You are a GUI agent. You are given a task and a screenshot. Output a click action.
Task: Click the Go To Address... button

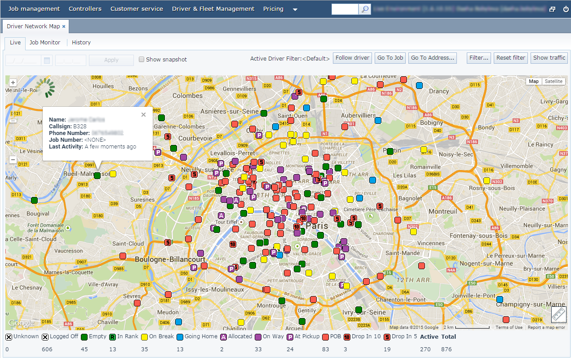[433, 58]
